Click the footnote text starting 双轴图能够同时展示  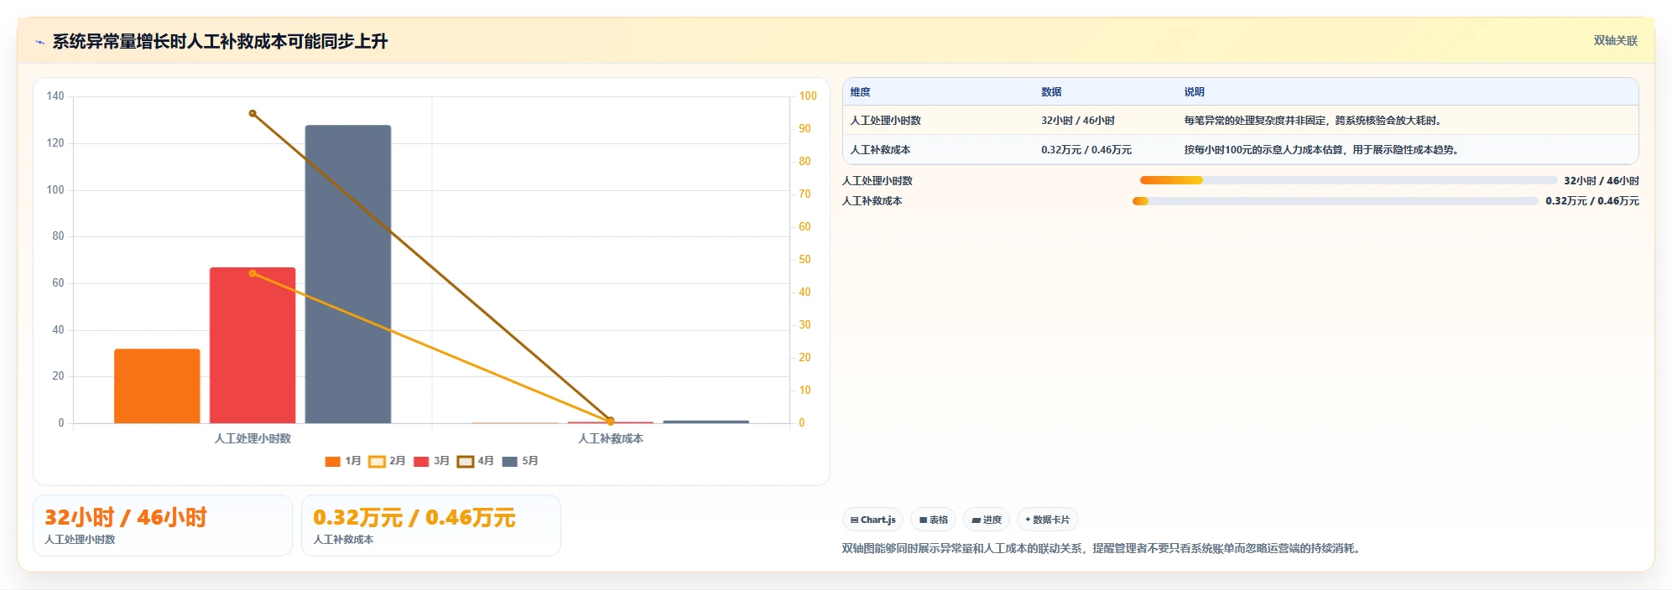click(1102, 548)
